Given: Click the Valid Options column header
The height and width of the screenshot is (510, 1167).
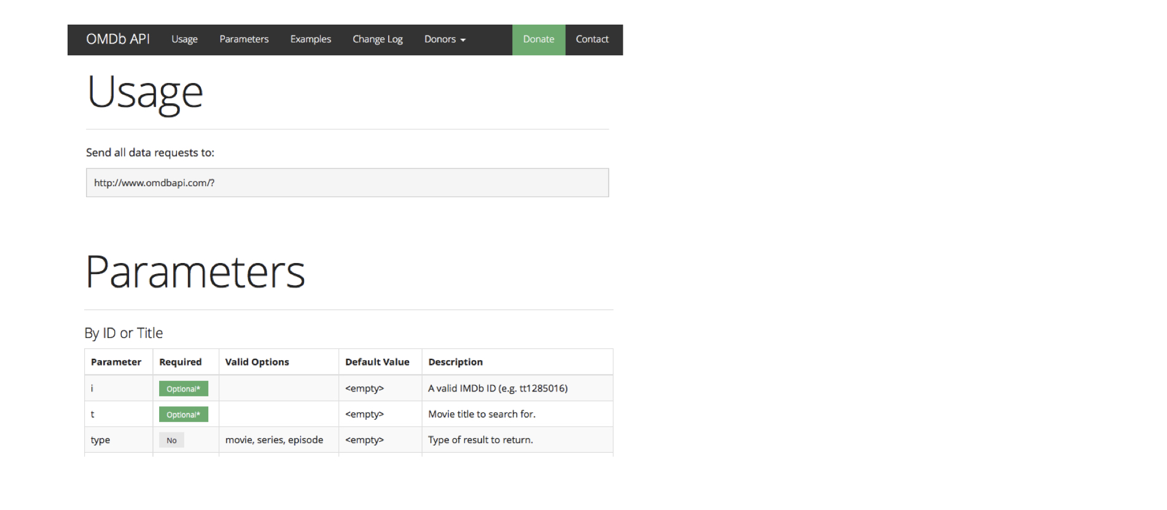Looking at the screenshot, I should [257, 362].
